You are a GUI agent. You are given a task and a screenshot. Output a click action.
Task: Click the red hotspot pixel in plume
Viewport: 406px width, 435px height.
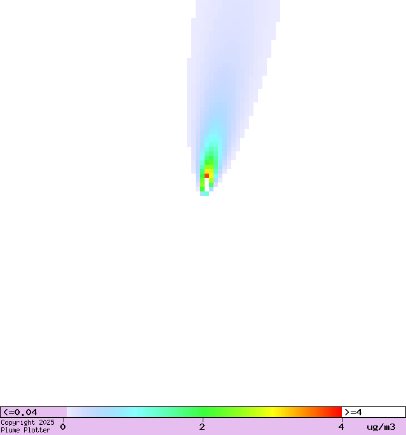tap(206, 176)
